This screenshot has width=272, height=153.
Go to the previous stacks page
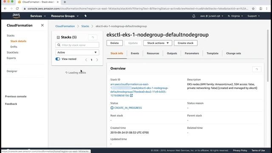(x=86, y=60)
